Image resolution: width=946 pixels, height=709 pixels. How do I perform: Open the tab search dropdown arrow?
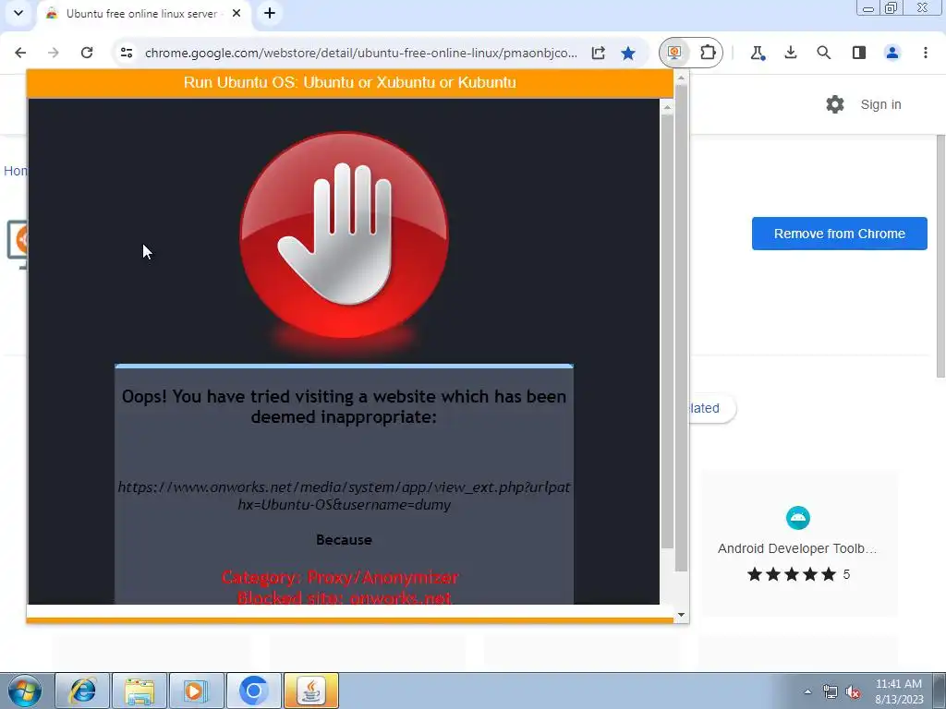pyautogui.click(x=18, y=13)
